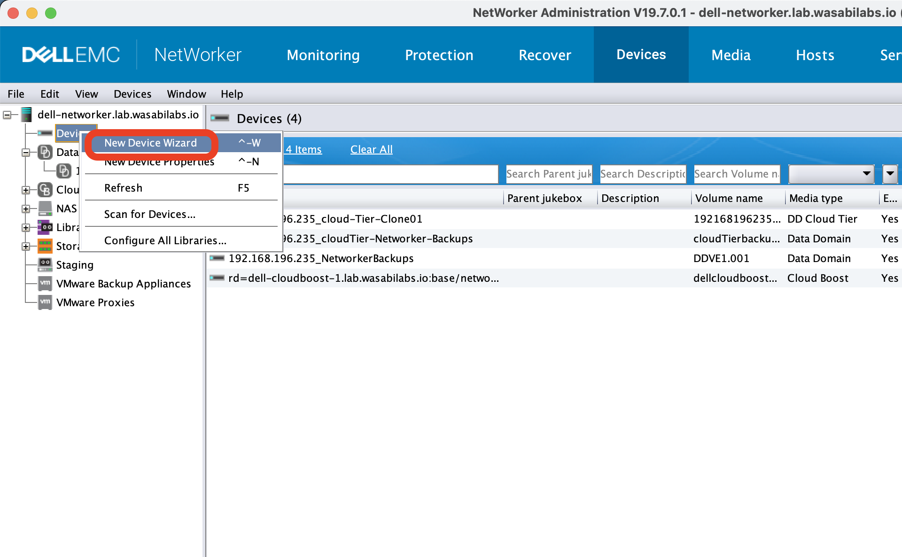Image resolution: width=902 pixels, height=557 pixels.
Task: Click the Devices tab in top navigation
Action: tap(640, 55)
